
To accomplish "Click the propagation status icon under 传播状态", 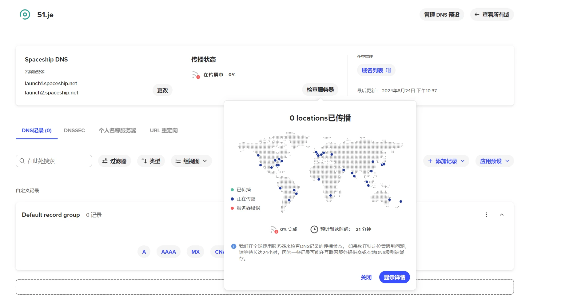I will pos(196,75).
